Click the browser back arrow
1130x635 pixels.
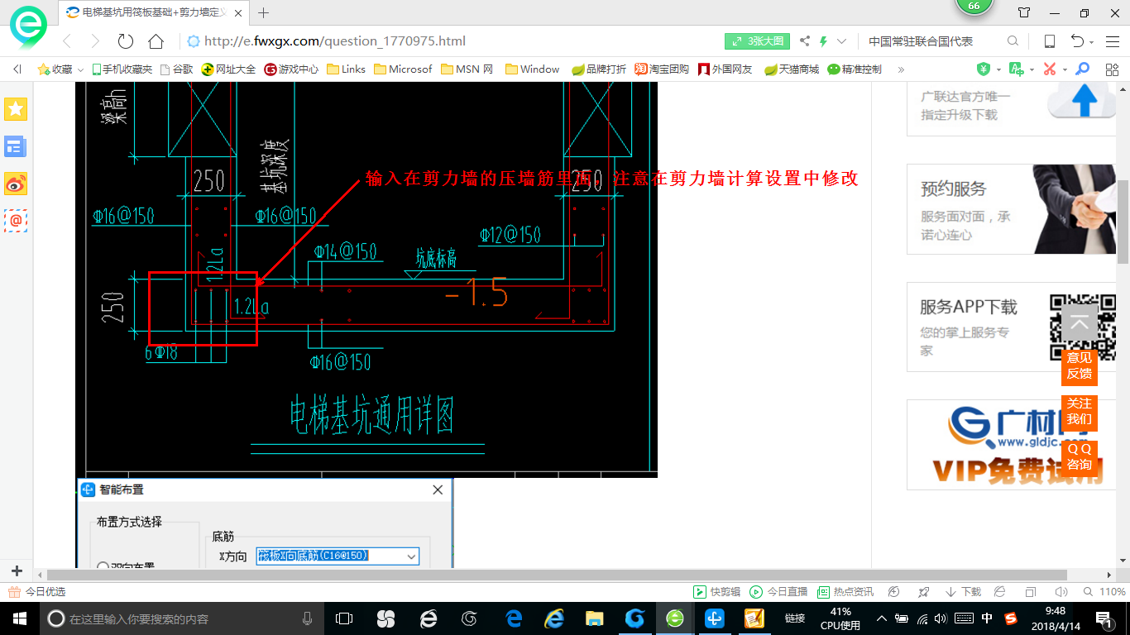(x=68, y=41)
